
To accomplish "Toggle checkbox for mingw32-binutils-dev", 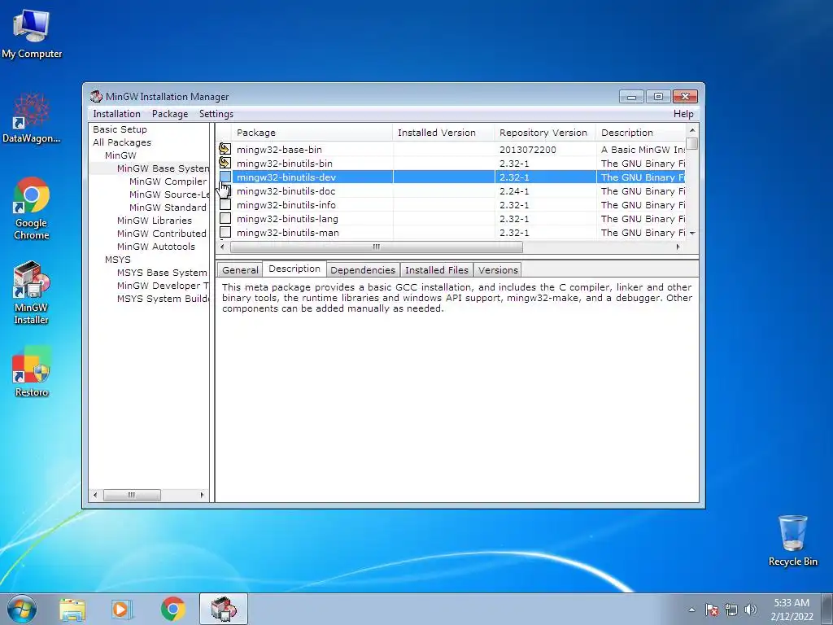I will 225,177.
